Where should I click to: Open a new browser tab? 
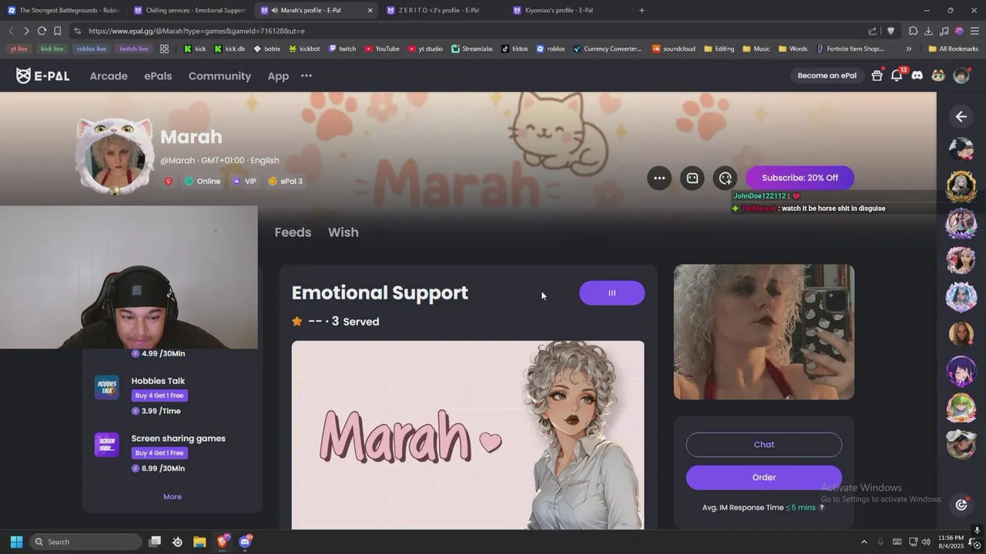coord(642,10)
